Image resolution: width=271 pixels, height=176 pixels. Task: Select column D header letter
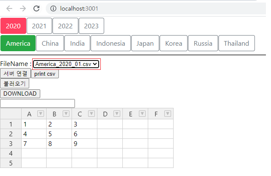click(x=105, y=114)
